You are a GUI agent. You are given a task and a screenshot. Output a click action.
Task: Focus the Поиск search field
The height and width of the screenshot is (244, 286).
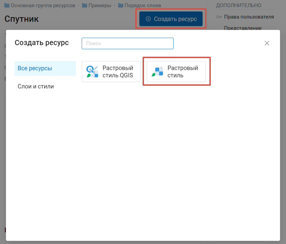(x=127, y=43)
